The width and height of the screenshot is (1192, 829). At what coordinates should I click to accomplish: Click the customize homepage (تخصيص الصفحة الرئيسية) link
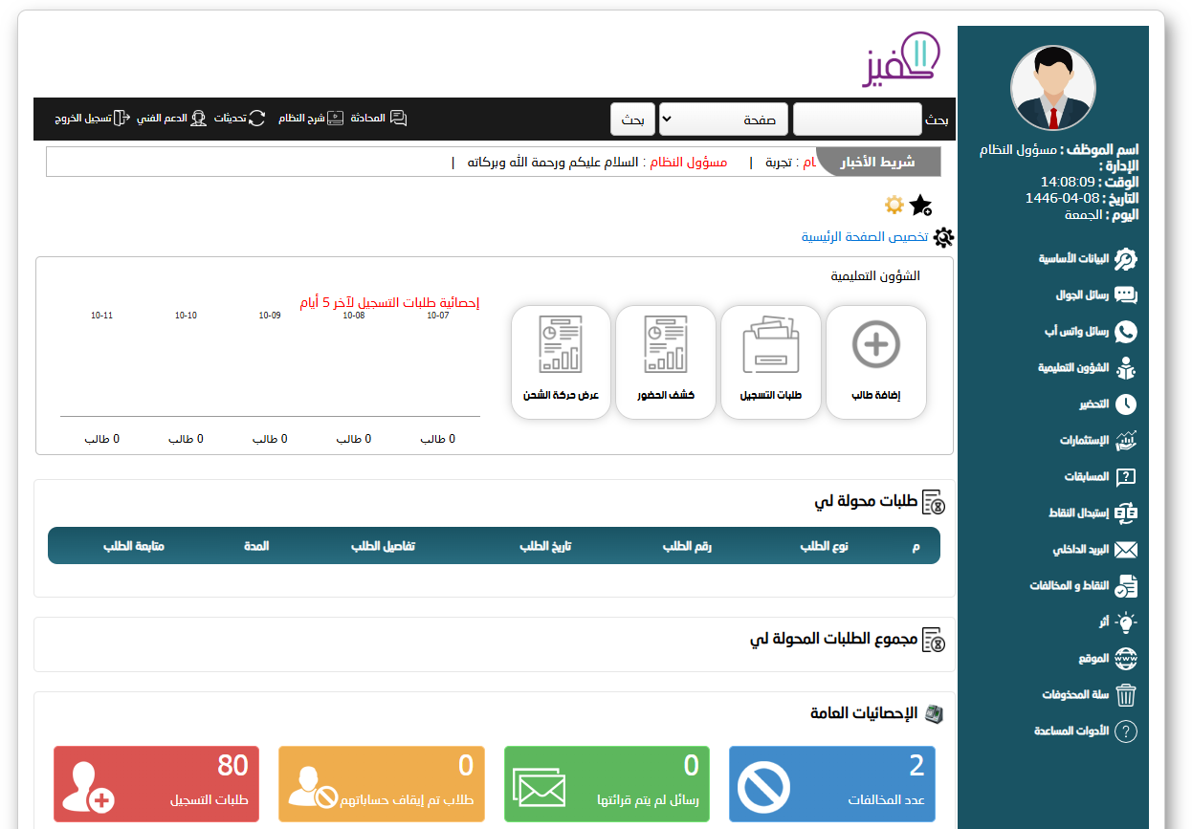click(x=865, y=236)
